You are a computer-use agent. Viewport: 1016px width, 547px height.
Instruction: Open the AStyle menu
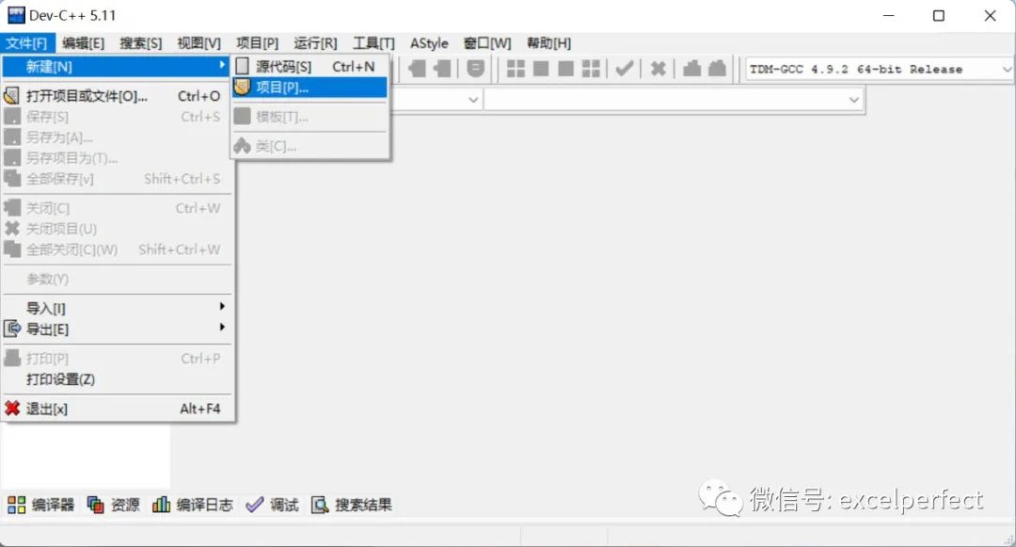point(429,43)
